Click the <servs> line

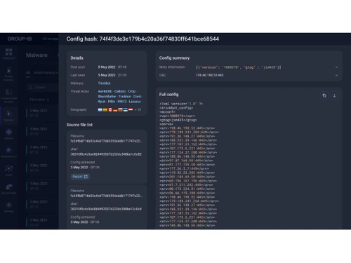[166, 124]
